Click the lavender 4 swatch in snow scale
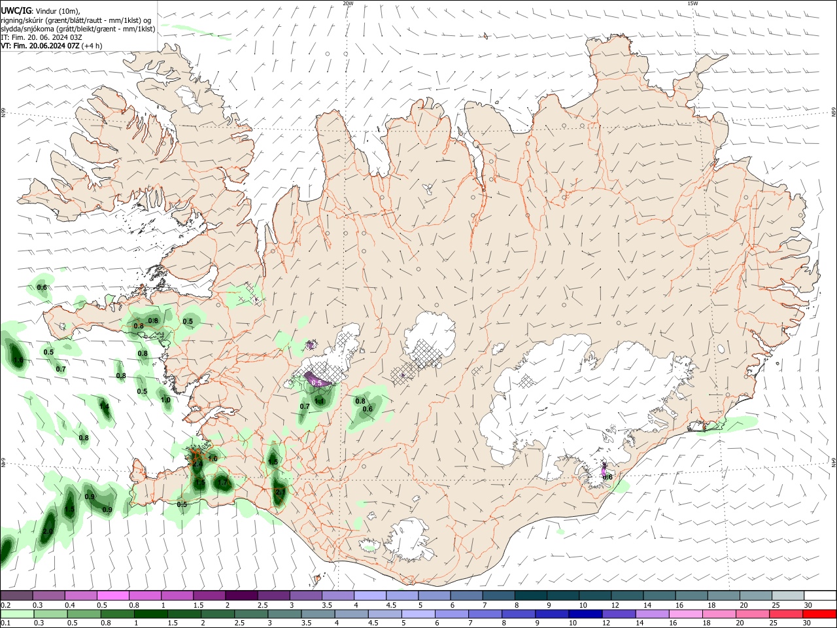Image resolution: width=837 pixels, height=628 pixels. point(369,595)
